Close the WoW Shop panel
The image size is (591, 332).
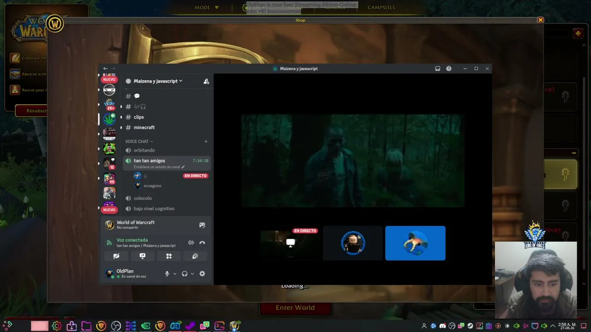[541, 20]
